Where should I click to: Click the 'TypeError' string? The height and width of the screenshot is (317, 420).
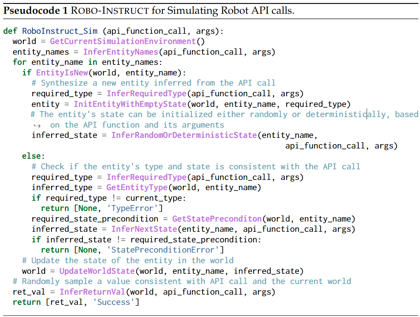(134, 209)
